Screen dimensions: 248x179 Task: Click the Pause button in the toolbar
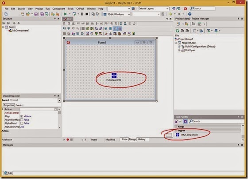coord(82,14)
